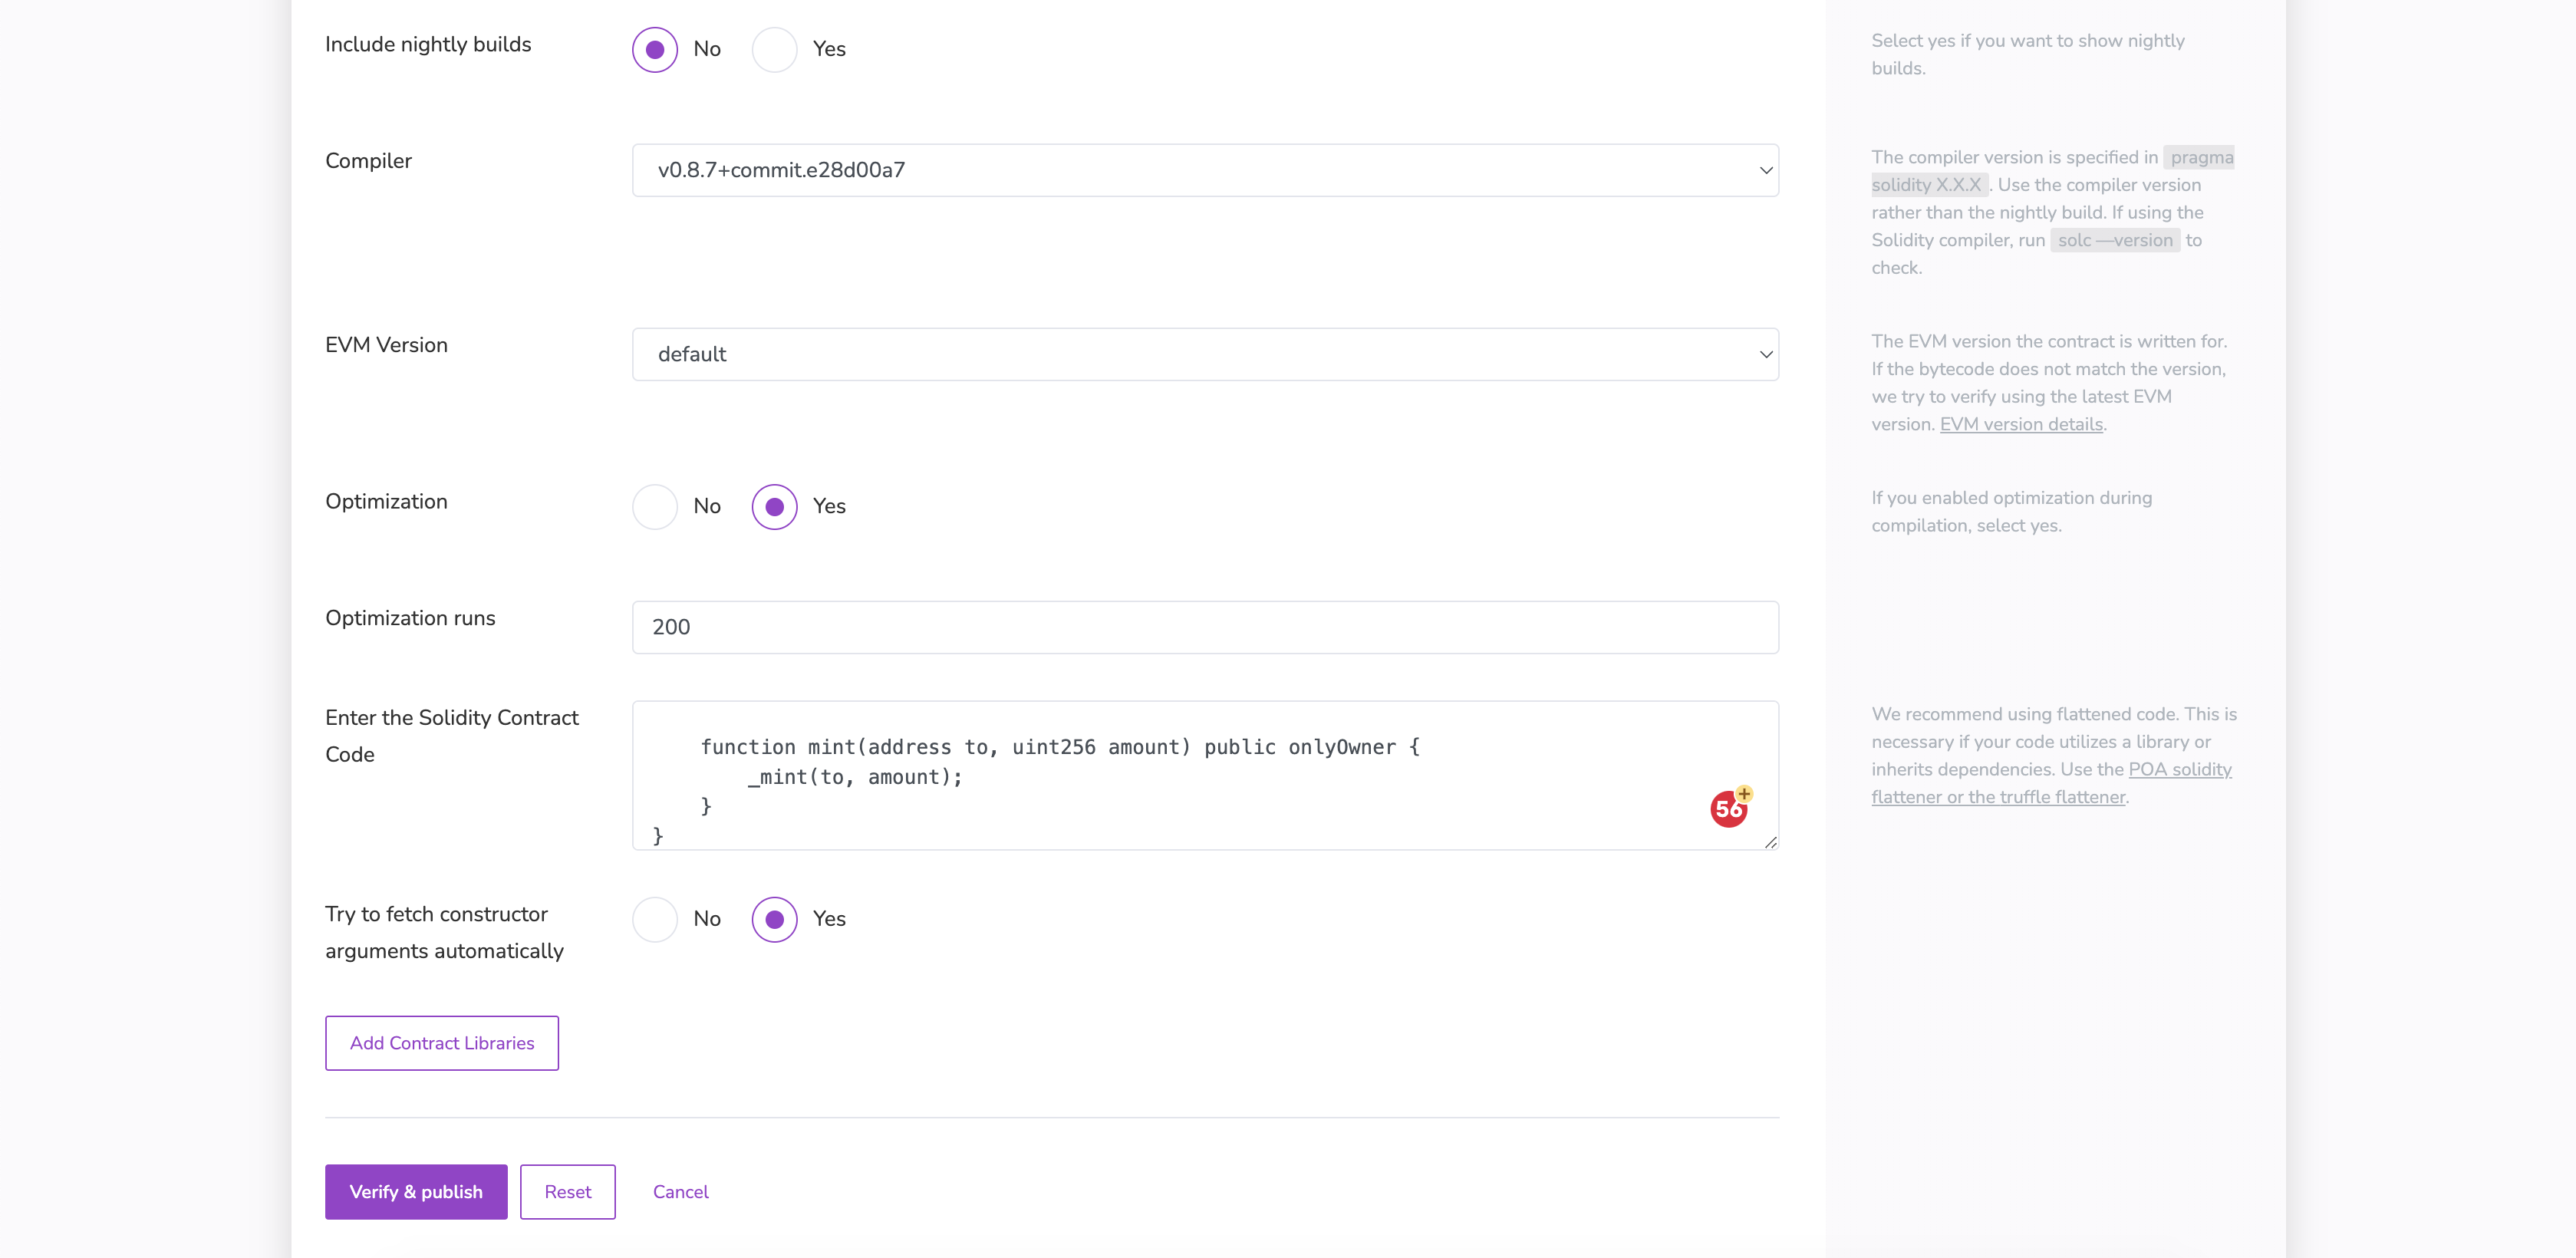
Task: Click the textarea resize handle corner
Action: pos(1770,842)
